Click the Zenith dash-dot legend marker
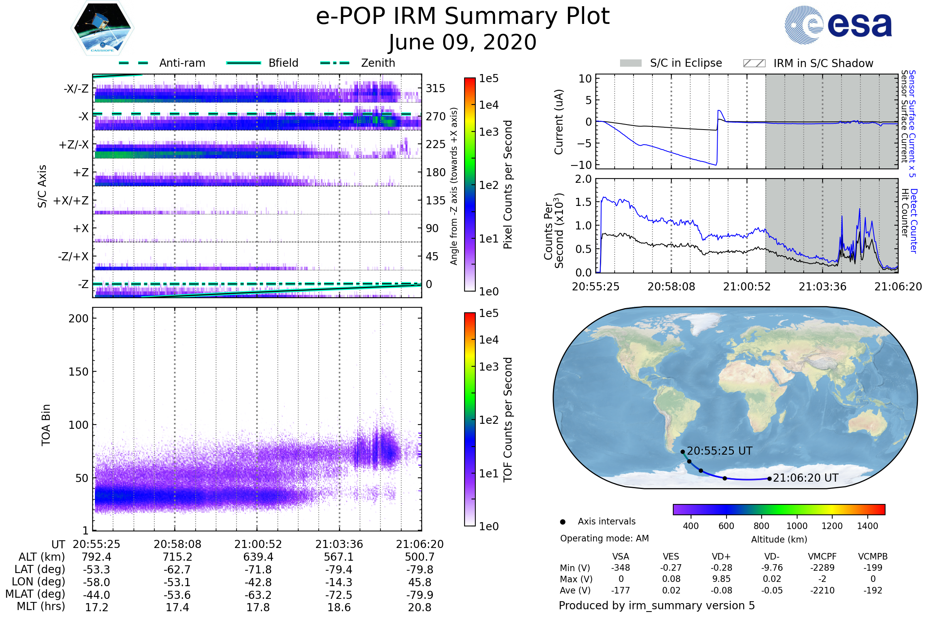Viewport: 926px width, 617px height. tap(335, 63)
